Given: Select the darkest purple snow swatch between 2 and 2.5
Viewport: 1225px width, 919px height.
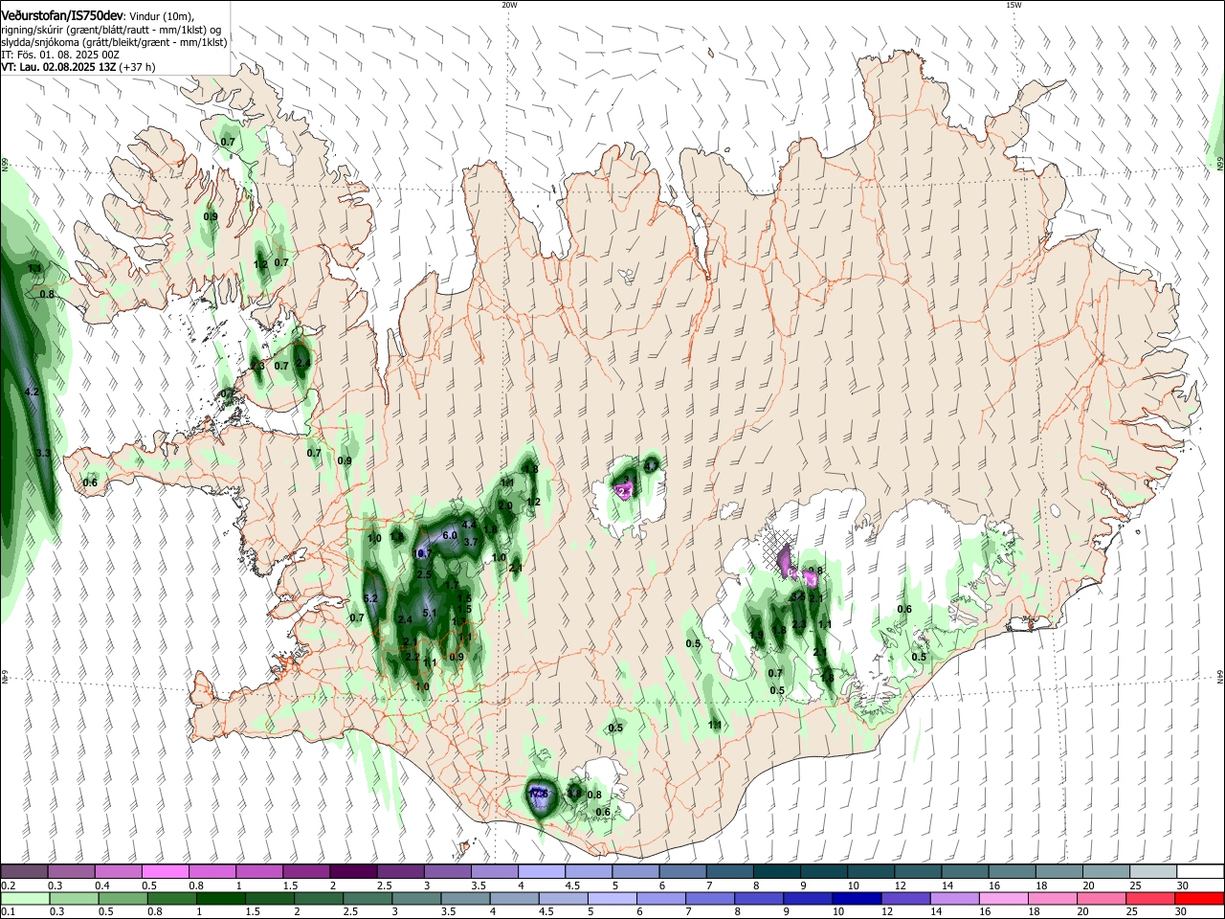Looking at the screenshot, I should [x=353, y=872].
